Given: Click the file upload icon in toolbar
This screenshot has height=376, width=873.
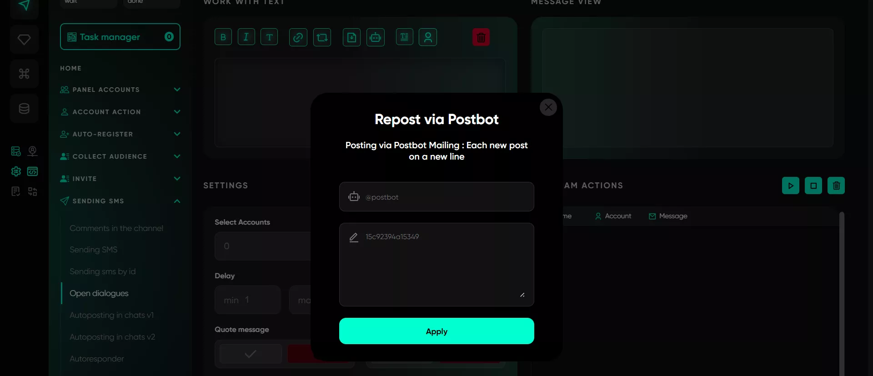Looking at the screenshot, I should coord(351,37).
